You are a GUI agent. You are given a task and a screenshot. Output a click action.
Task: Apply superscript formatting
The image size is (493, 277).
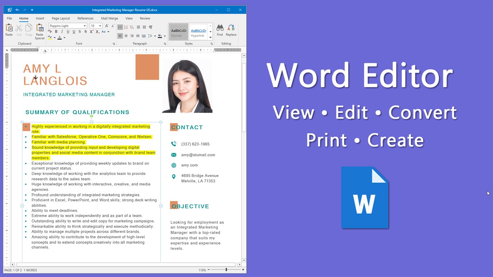(91, 31)
